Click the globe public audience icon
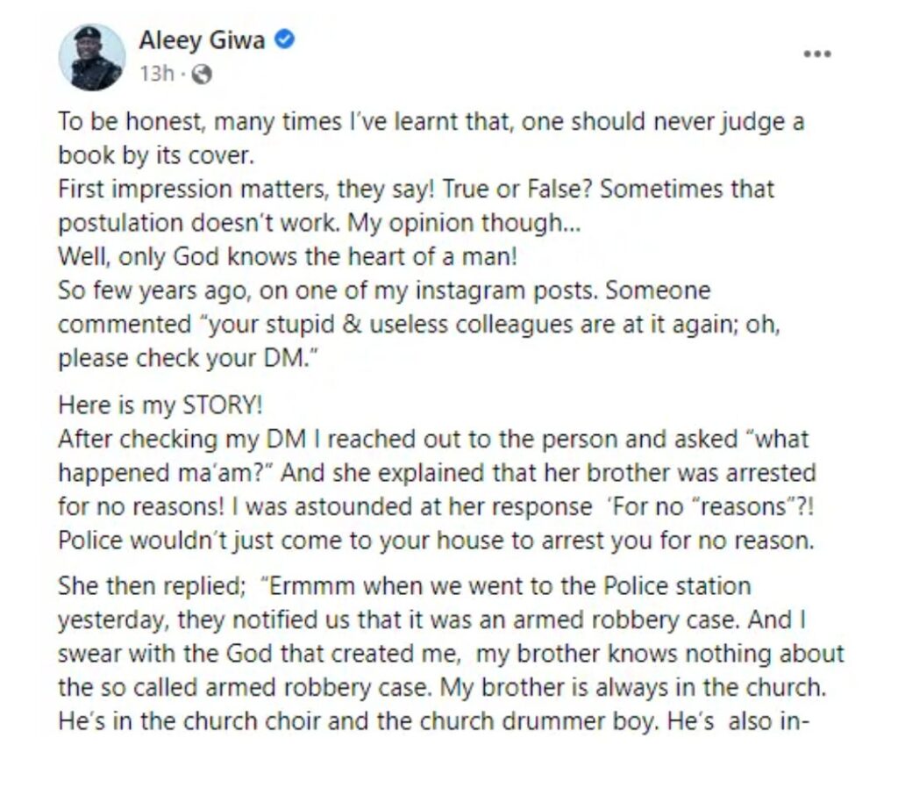898x788 pixels. click(x=201, y=74)
